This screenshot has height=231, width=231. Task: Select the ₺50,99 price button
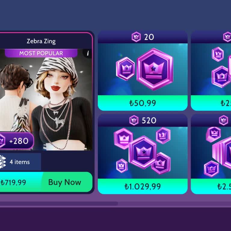[143, 103]
